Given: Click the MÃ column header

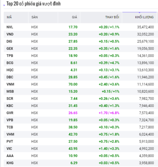Looking at the screenshot, I should pyautogui.click(x=9, y=17).
